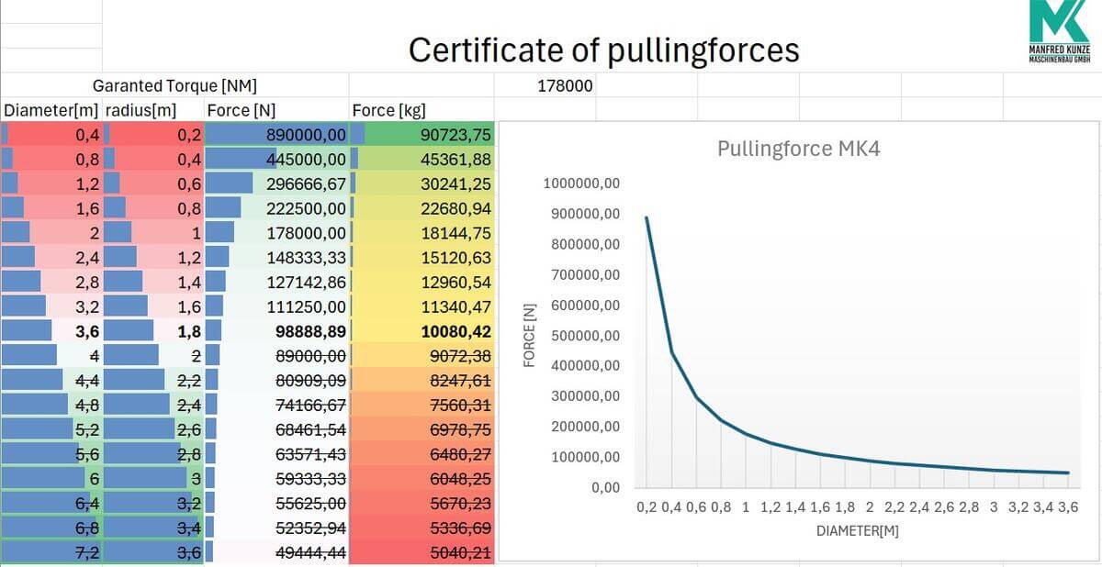Select the 222500,00 cell

coord(276,208)
